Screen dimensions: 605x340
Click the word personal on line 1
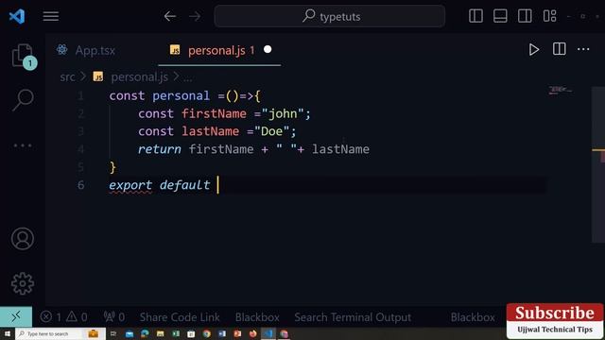[x=181, y=95]
